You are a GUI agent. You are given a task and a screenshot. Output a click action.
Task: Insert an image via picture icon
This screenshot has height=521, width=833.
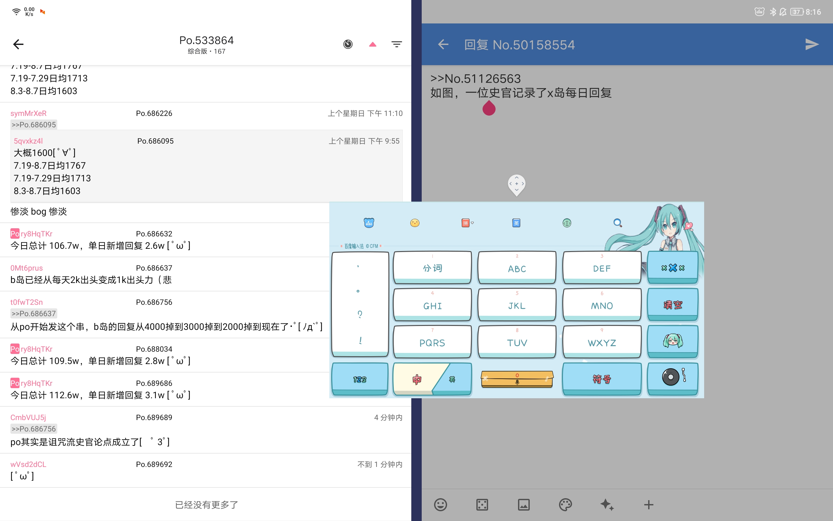[524, 505]
